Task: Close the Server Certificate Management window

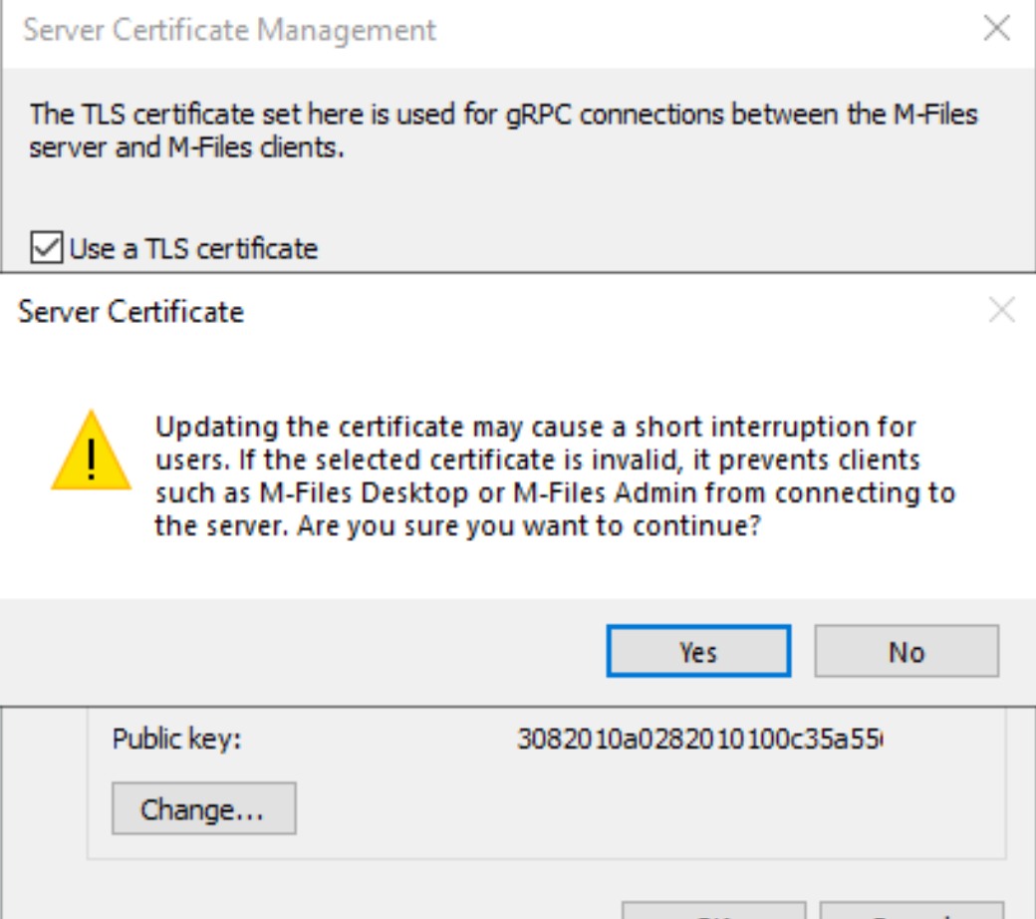Action: pyautogui.click(x=996, y=29)
